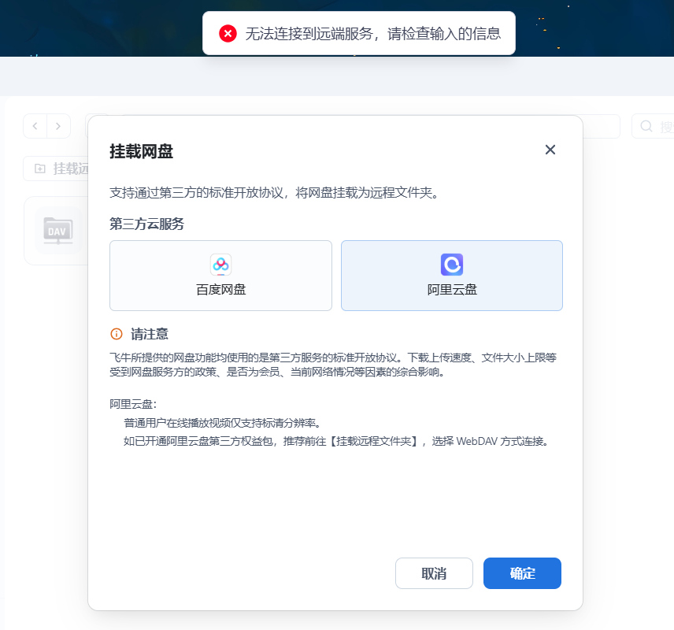This screenshot has height=630, width=674.
Task: Click the search magnifier icon
Action: pos(646,126)
